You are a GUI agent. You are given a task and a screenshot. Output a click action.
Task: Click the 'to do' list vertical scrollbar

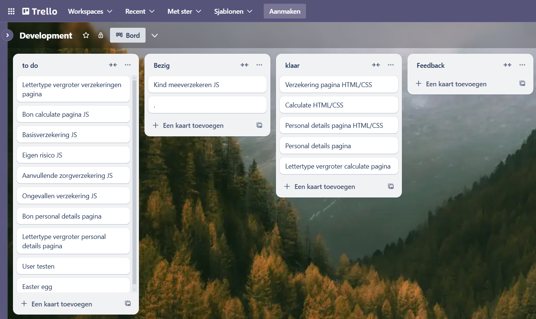(134, 182)
